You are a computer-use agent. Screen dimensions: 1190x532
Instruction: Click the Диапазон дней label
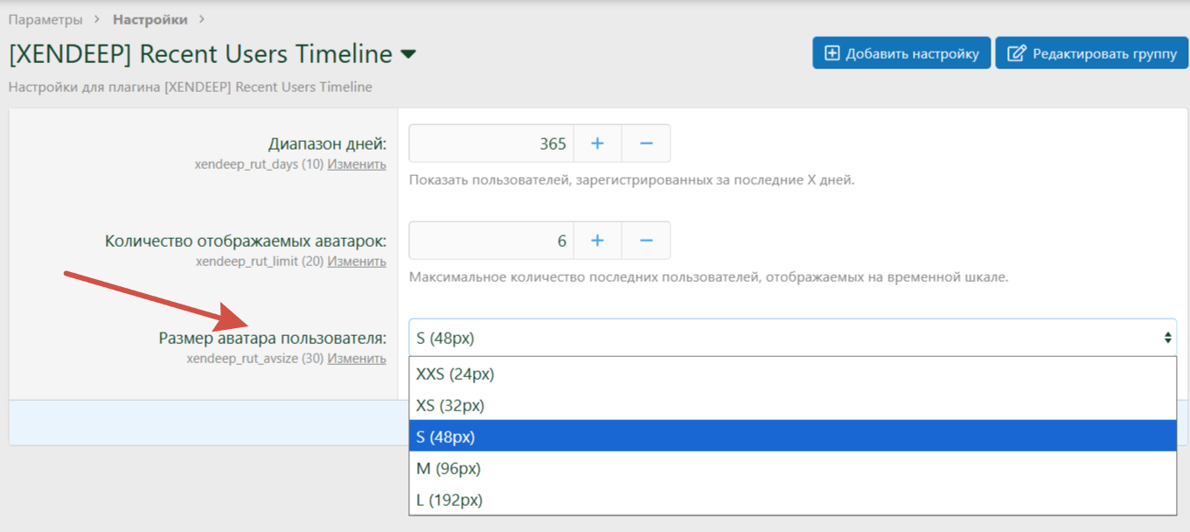(x=327, y=144)
